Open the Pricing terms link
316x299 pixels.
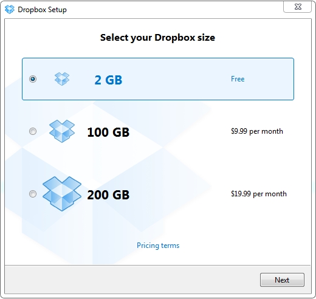[x=158, y=246]
